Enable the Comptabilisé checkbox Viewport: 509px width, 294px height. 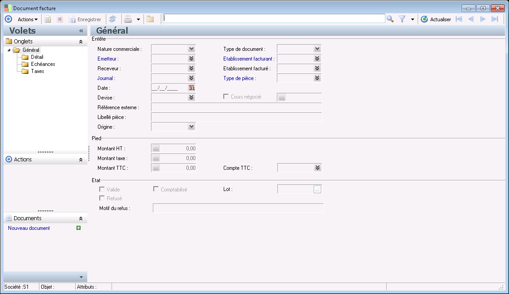(156, 190)
